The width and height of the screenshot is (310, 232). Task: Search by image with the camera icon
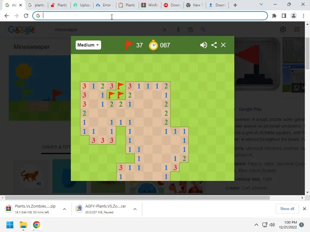pyautogui.click(x=190, y=30)
